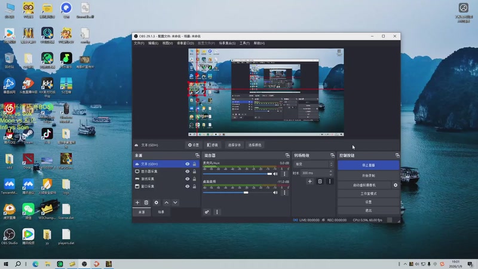Click the 退出 button
This screenshot has width=478, height=269.
pos(368,210)
